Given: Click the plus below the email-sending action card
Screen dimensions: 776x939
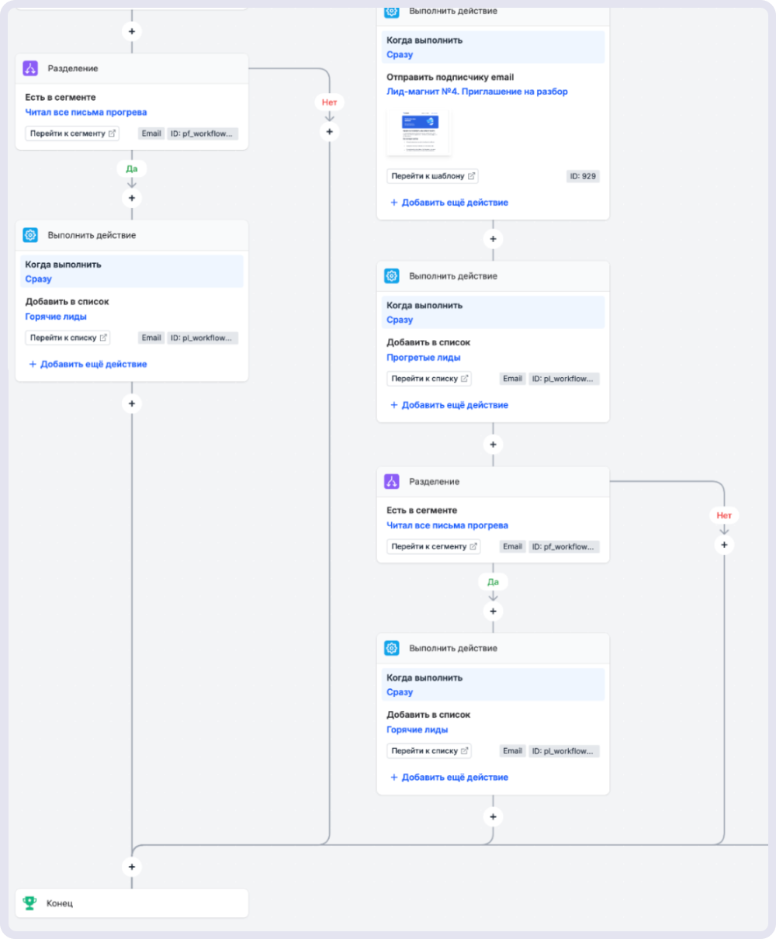Looking at the screenshot, I should click(x=493, y=239).
